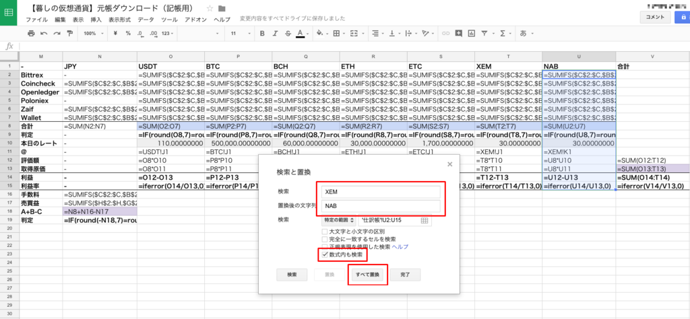Select cell containing =SUM(N2:N7)

100,127
